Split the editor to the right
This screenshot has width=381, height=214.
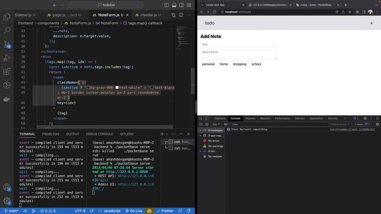coord(181,15)
